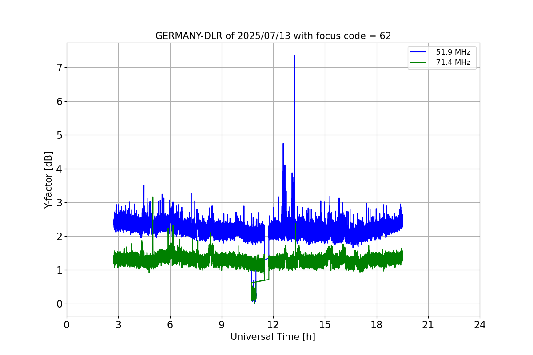533x355 pixels.
Task: Click x-axis tick label "24"
Action: coord(480,325)
